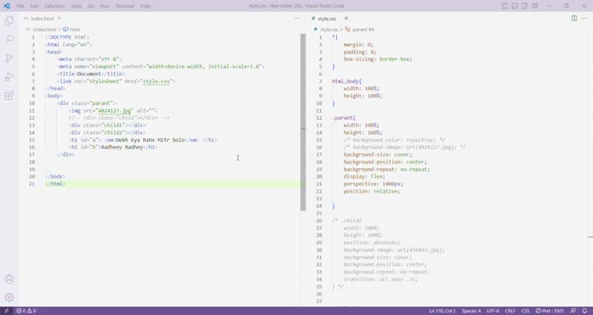Open the Manage gear icon
The height and width of the screenshot is (315, 593).
point(9,297)
